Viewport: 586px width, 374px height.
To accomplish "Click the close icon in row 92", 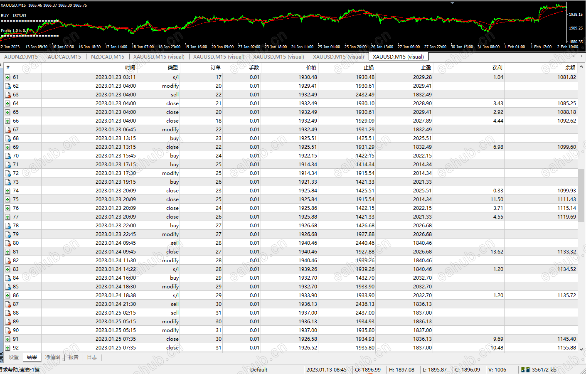I will 7,348.
